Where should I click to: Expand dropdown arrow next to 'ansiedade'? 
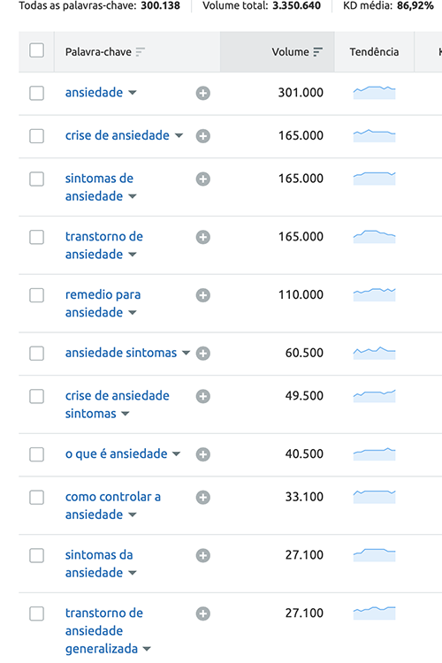pos(133,93)
